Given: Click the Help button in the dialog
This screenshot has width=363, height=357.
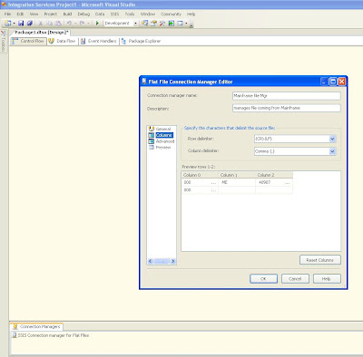Looking at the screenshot, I should (327, 279).
